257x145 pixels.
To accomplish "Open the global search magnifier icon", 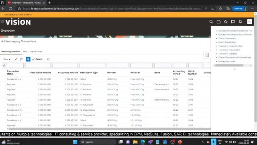I will pos(211,22).
